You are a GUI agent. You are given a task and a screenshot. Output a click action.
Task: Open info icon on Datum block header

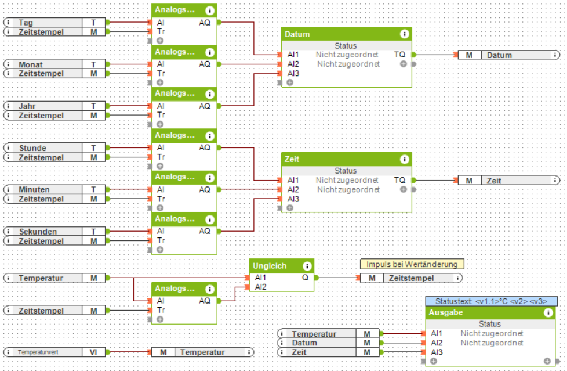click(404, 34)
